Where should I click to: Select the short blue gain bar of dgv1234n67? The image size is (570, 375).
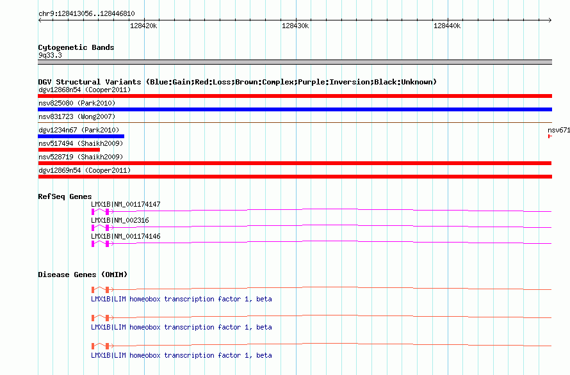pyautogui.click(x=81, y=136)
